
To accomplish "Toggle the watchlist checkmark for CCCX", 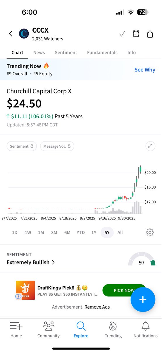I will tap(122, 34).
